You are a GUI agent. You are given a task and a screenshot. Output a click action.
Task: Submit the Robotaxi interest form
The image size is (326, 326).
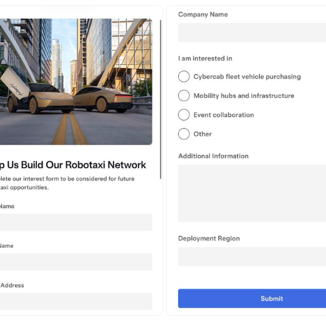click(x=252, y=299)
